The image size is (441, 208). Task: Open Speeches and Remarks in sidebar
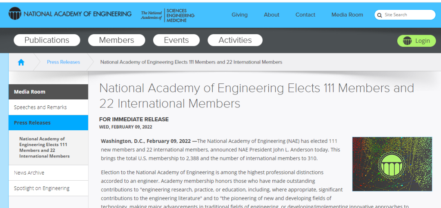(x=48, y=107)
